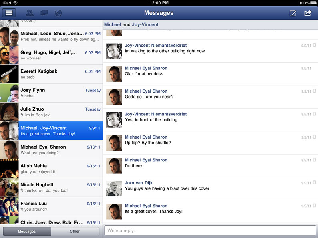
Task: Open the notifications globe icon
Action: (58, 13)
